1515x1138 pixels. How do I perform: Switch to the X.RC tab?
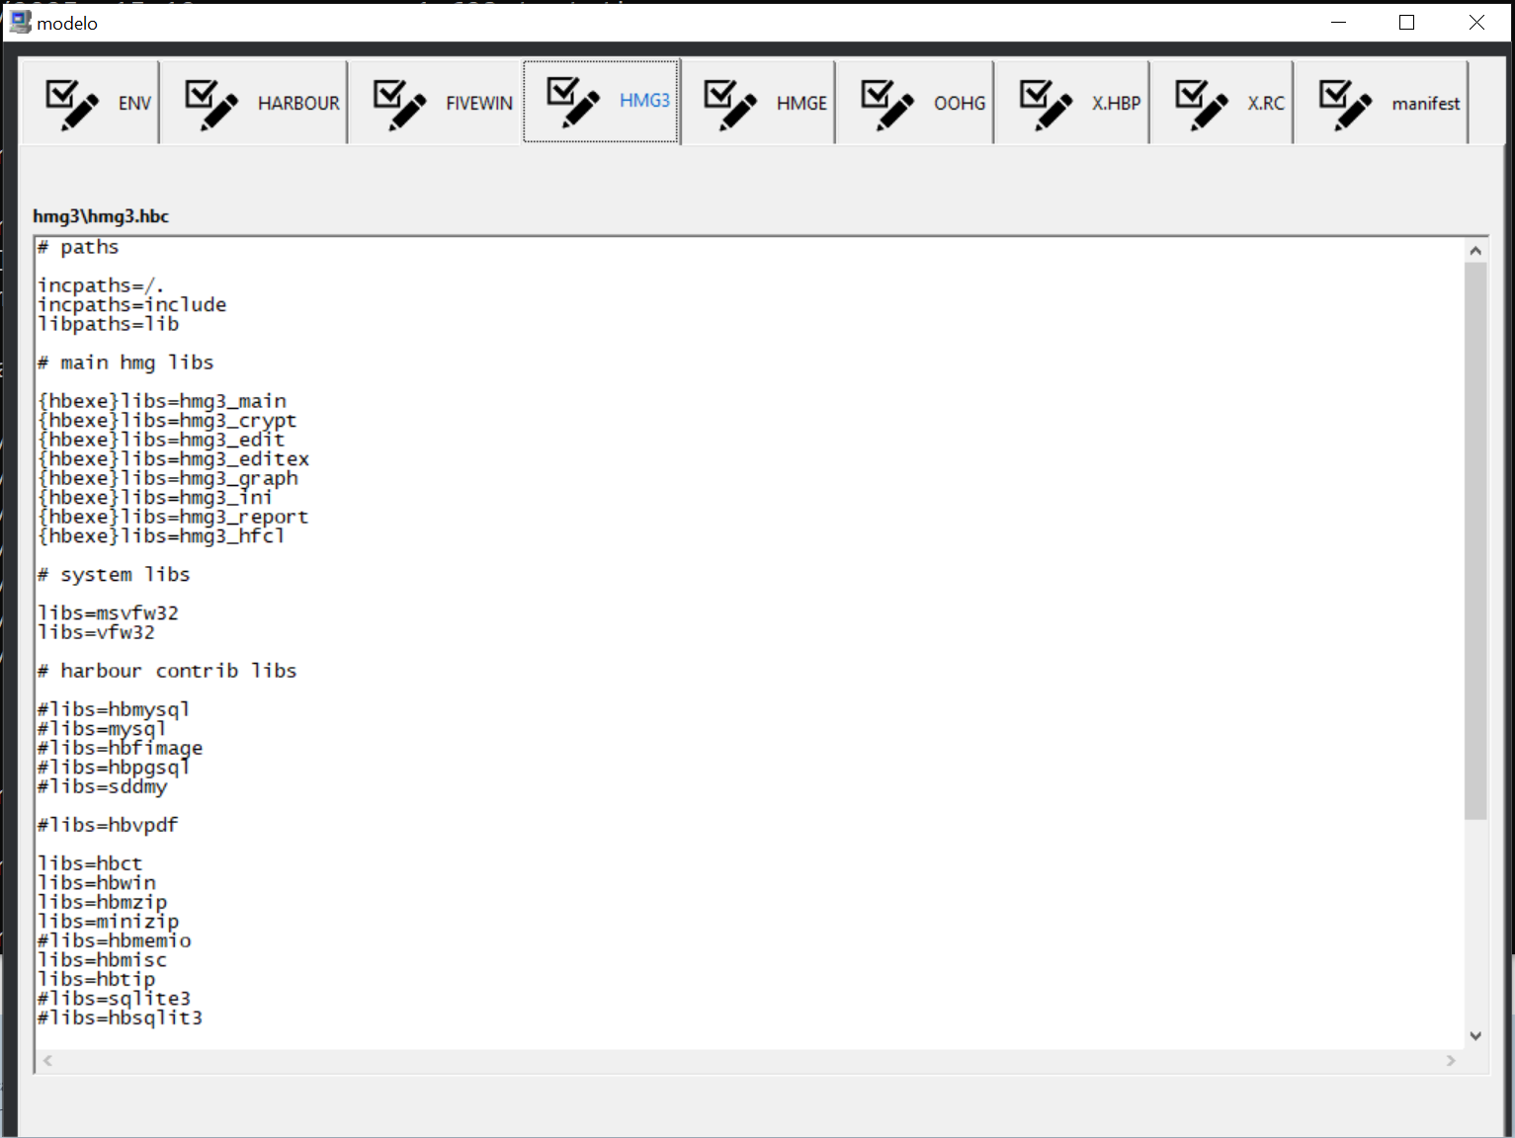pyautogui.click(x=1222, y=103)
